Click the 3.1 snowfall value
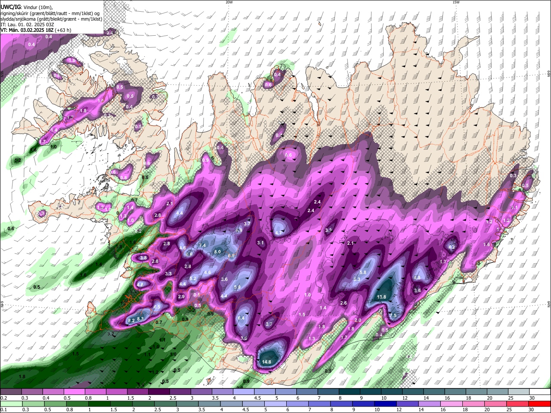 [260, 243]
